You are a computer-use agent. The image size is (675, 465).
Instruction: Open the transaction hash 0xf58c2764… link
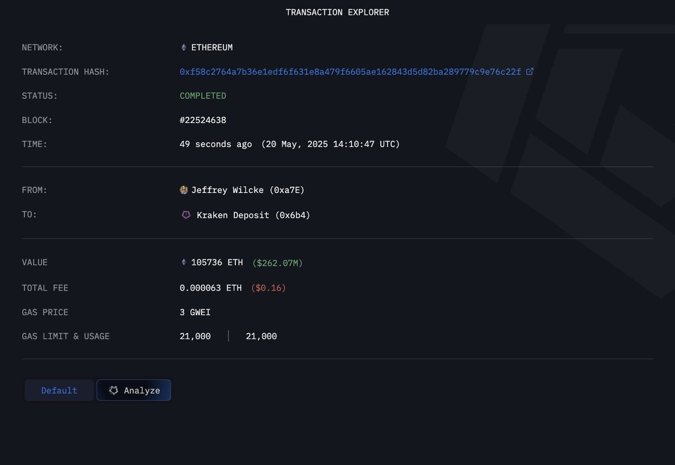351,72
